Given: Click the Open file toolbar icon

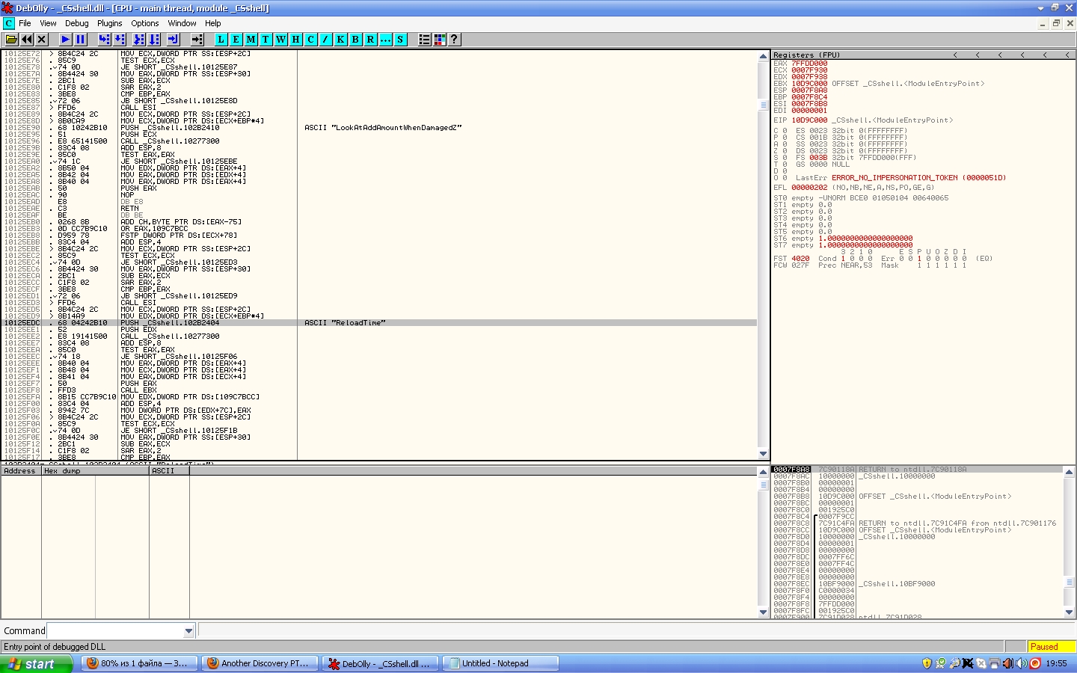Looking at the screenshot, I should tap(11, 39).
